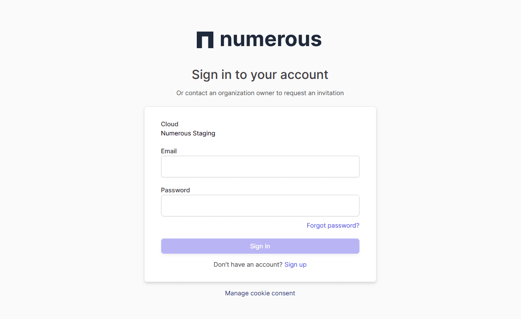Click the word "account" in the heading
Viewport: 521px width, 319px height.
click(304, 75)
